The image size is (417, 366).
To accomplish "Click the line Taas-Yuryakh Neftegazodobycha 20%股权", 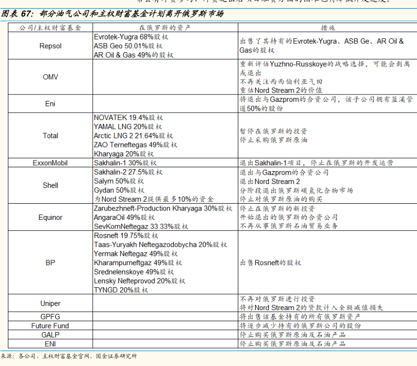I will pos(160,244).
